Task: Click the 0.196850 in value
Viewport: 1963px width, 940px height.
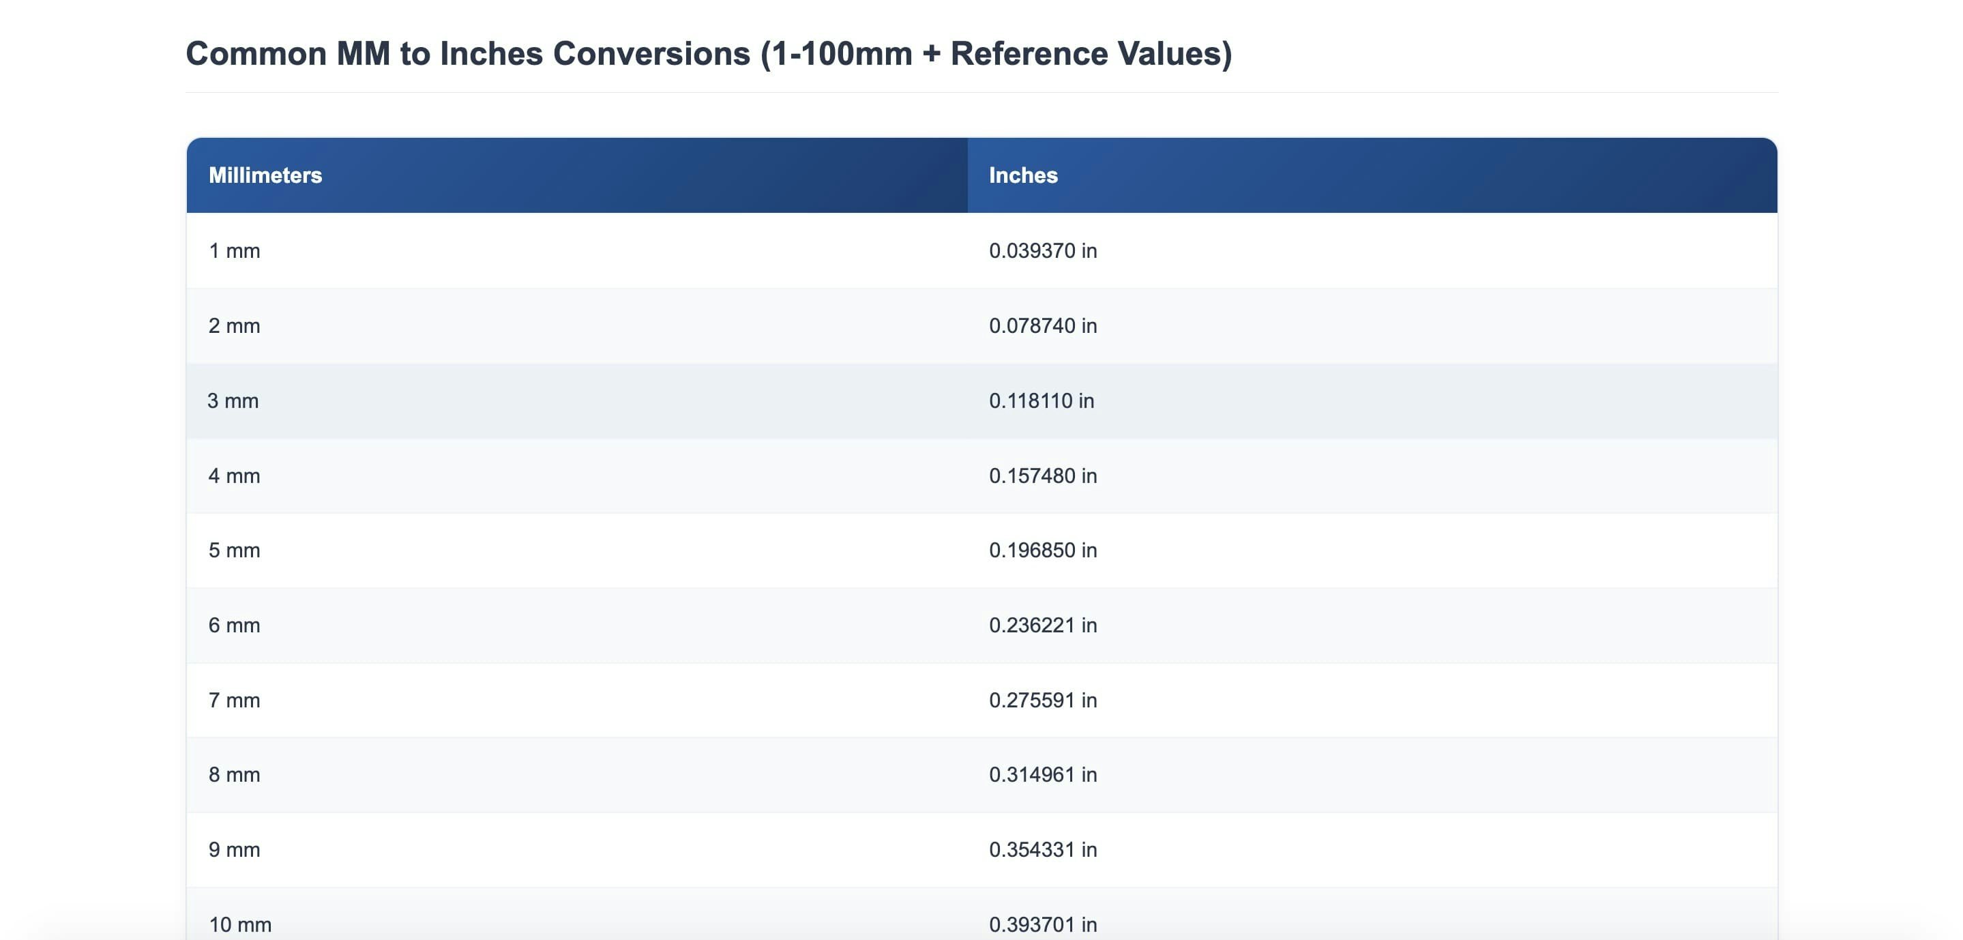Action: tap(1042, 550)
